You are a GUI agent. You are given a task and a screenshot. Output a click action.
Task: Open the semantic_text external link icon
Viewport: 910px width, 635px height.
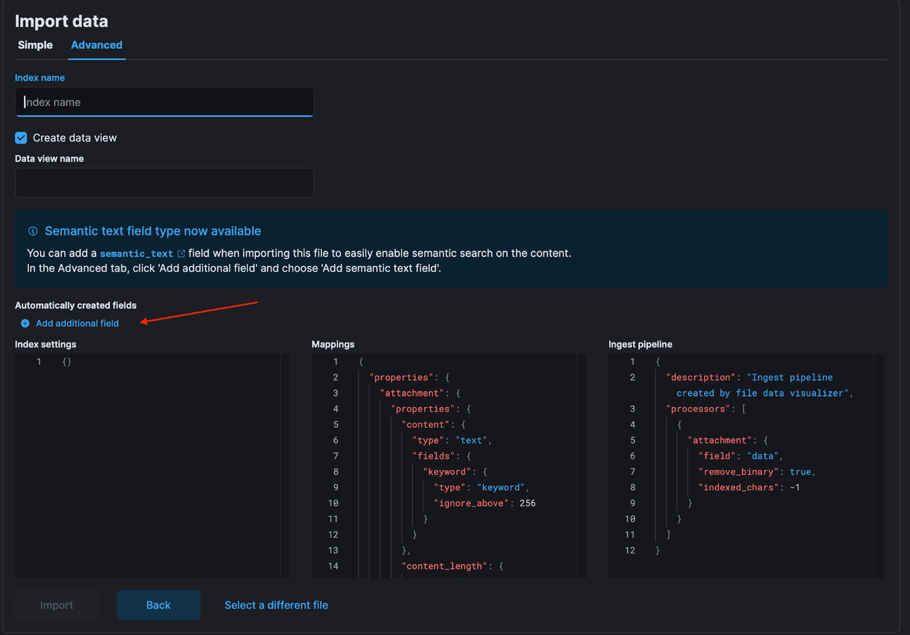(x=181, y=253)
